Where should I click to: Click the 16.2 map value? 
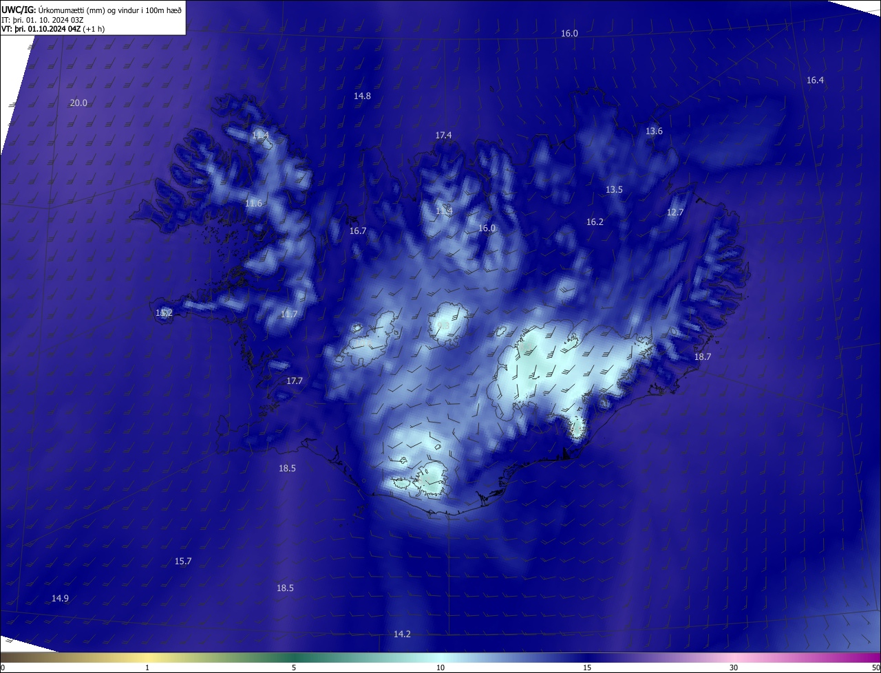(x=595, y=222)
